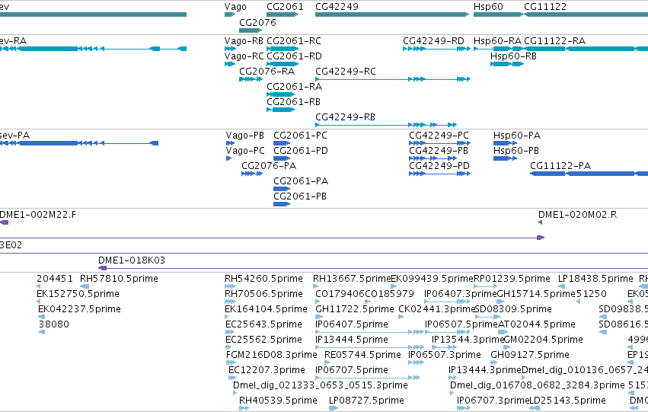Select protein Hsp60-PB
648x412 pixels.
pyautogui.click(x=516, y=151)
